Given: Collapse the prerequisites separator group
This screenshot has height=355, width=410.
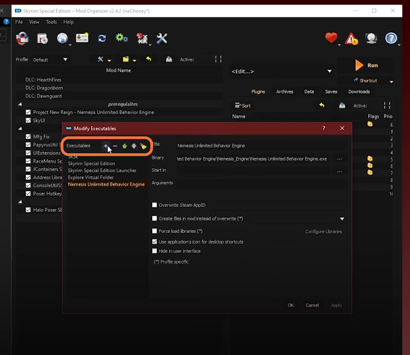Looking at the screenshot, I should 20,104.
